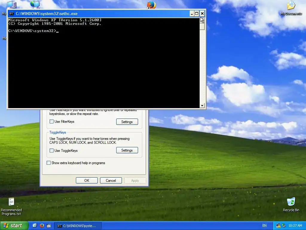Open the command prompt system menu icon

pos(12,13)
